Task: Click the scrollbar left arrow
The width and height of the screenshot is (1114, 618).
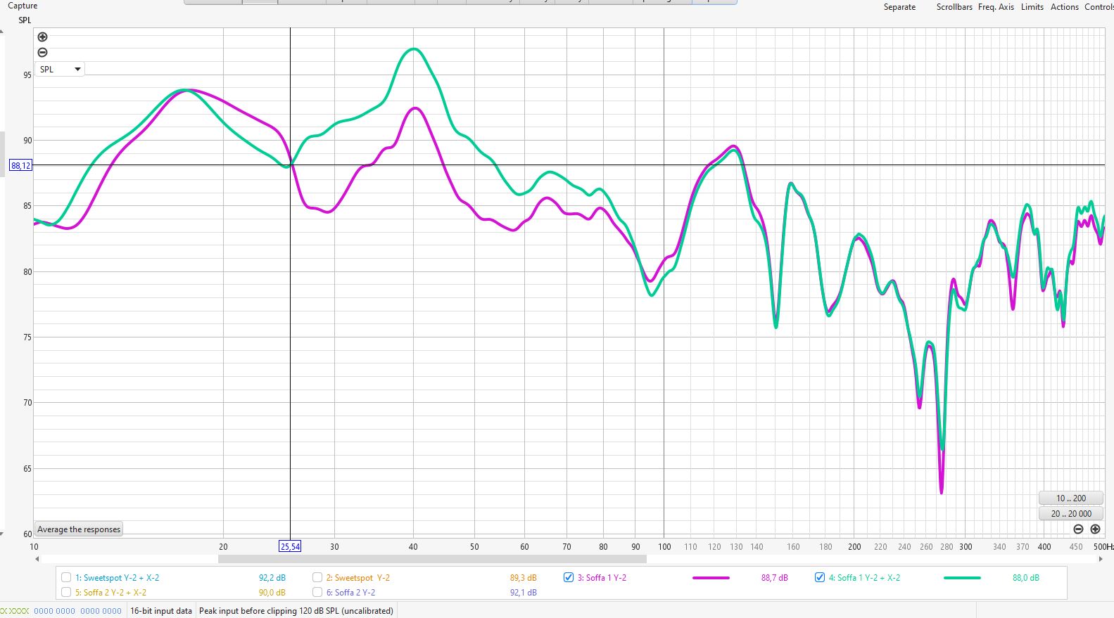Action: pyautogui.click(x=37, y=560)
